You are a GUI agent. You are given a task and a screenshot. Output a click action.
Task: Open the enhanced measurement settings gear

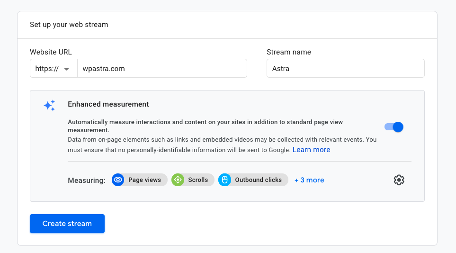[399, 180]
